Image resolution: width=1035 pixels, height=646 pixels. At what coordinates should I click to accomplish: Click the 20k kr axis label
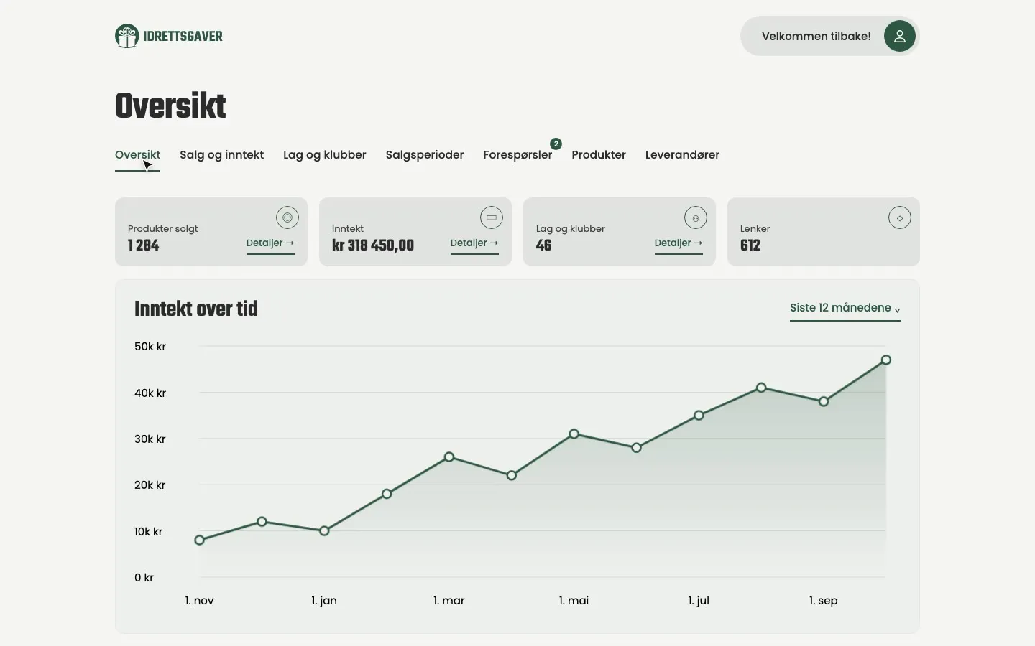150,485
